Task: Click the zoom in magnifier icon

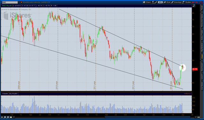Action: tap(5, 117)
